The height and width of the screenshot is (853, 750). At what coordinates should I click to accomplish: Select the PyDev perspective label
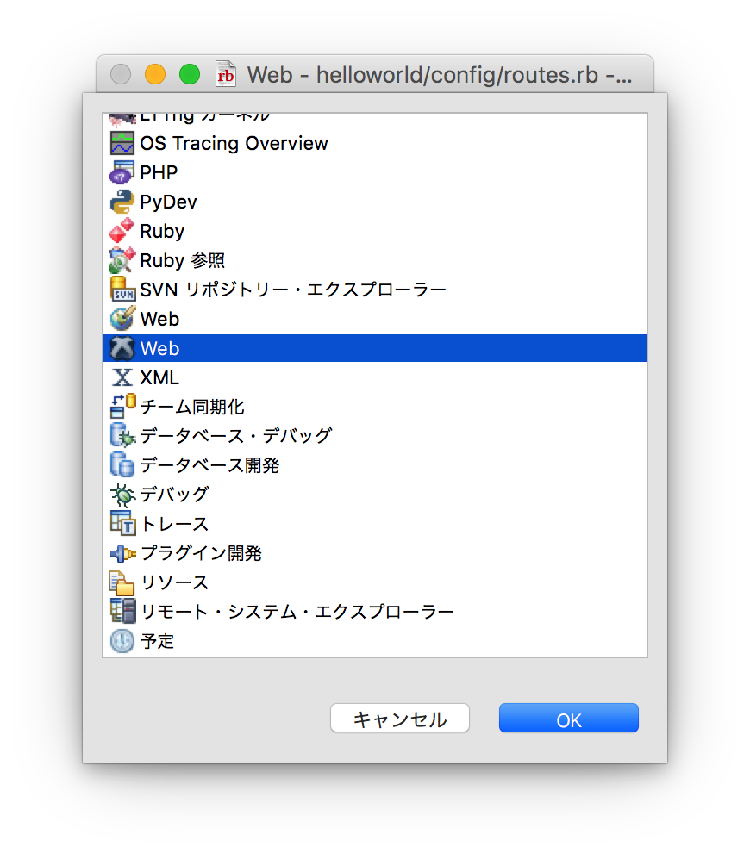tap(168, 202)
